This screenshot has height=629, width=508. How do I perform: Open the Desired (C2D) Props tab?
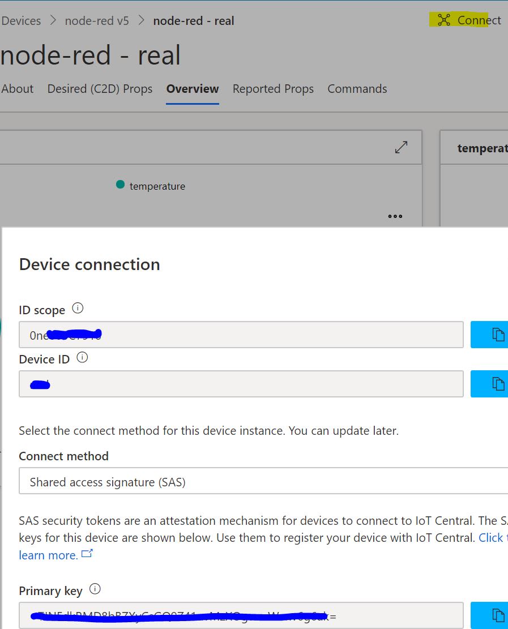coord(100,89)
